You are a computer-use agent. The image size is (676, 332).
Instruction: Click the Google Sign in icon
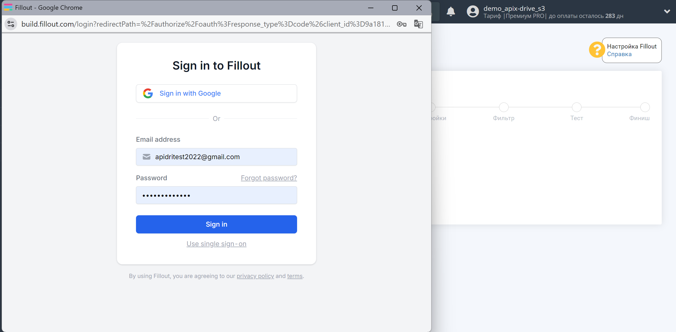(148, 93)
